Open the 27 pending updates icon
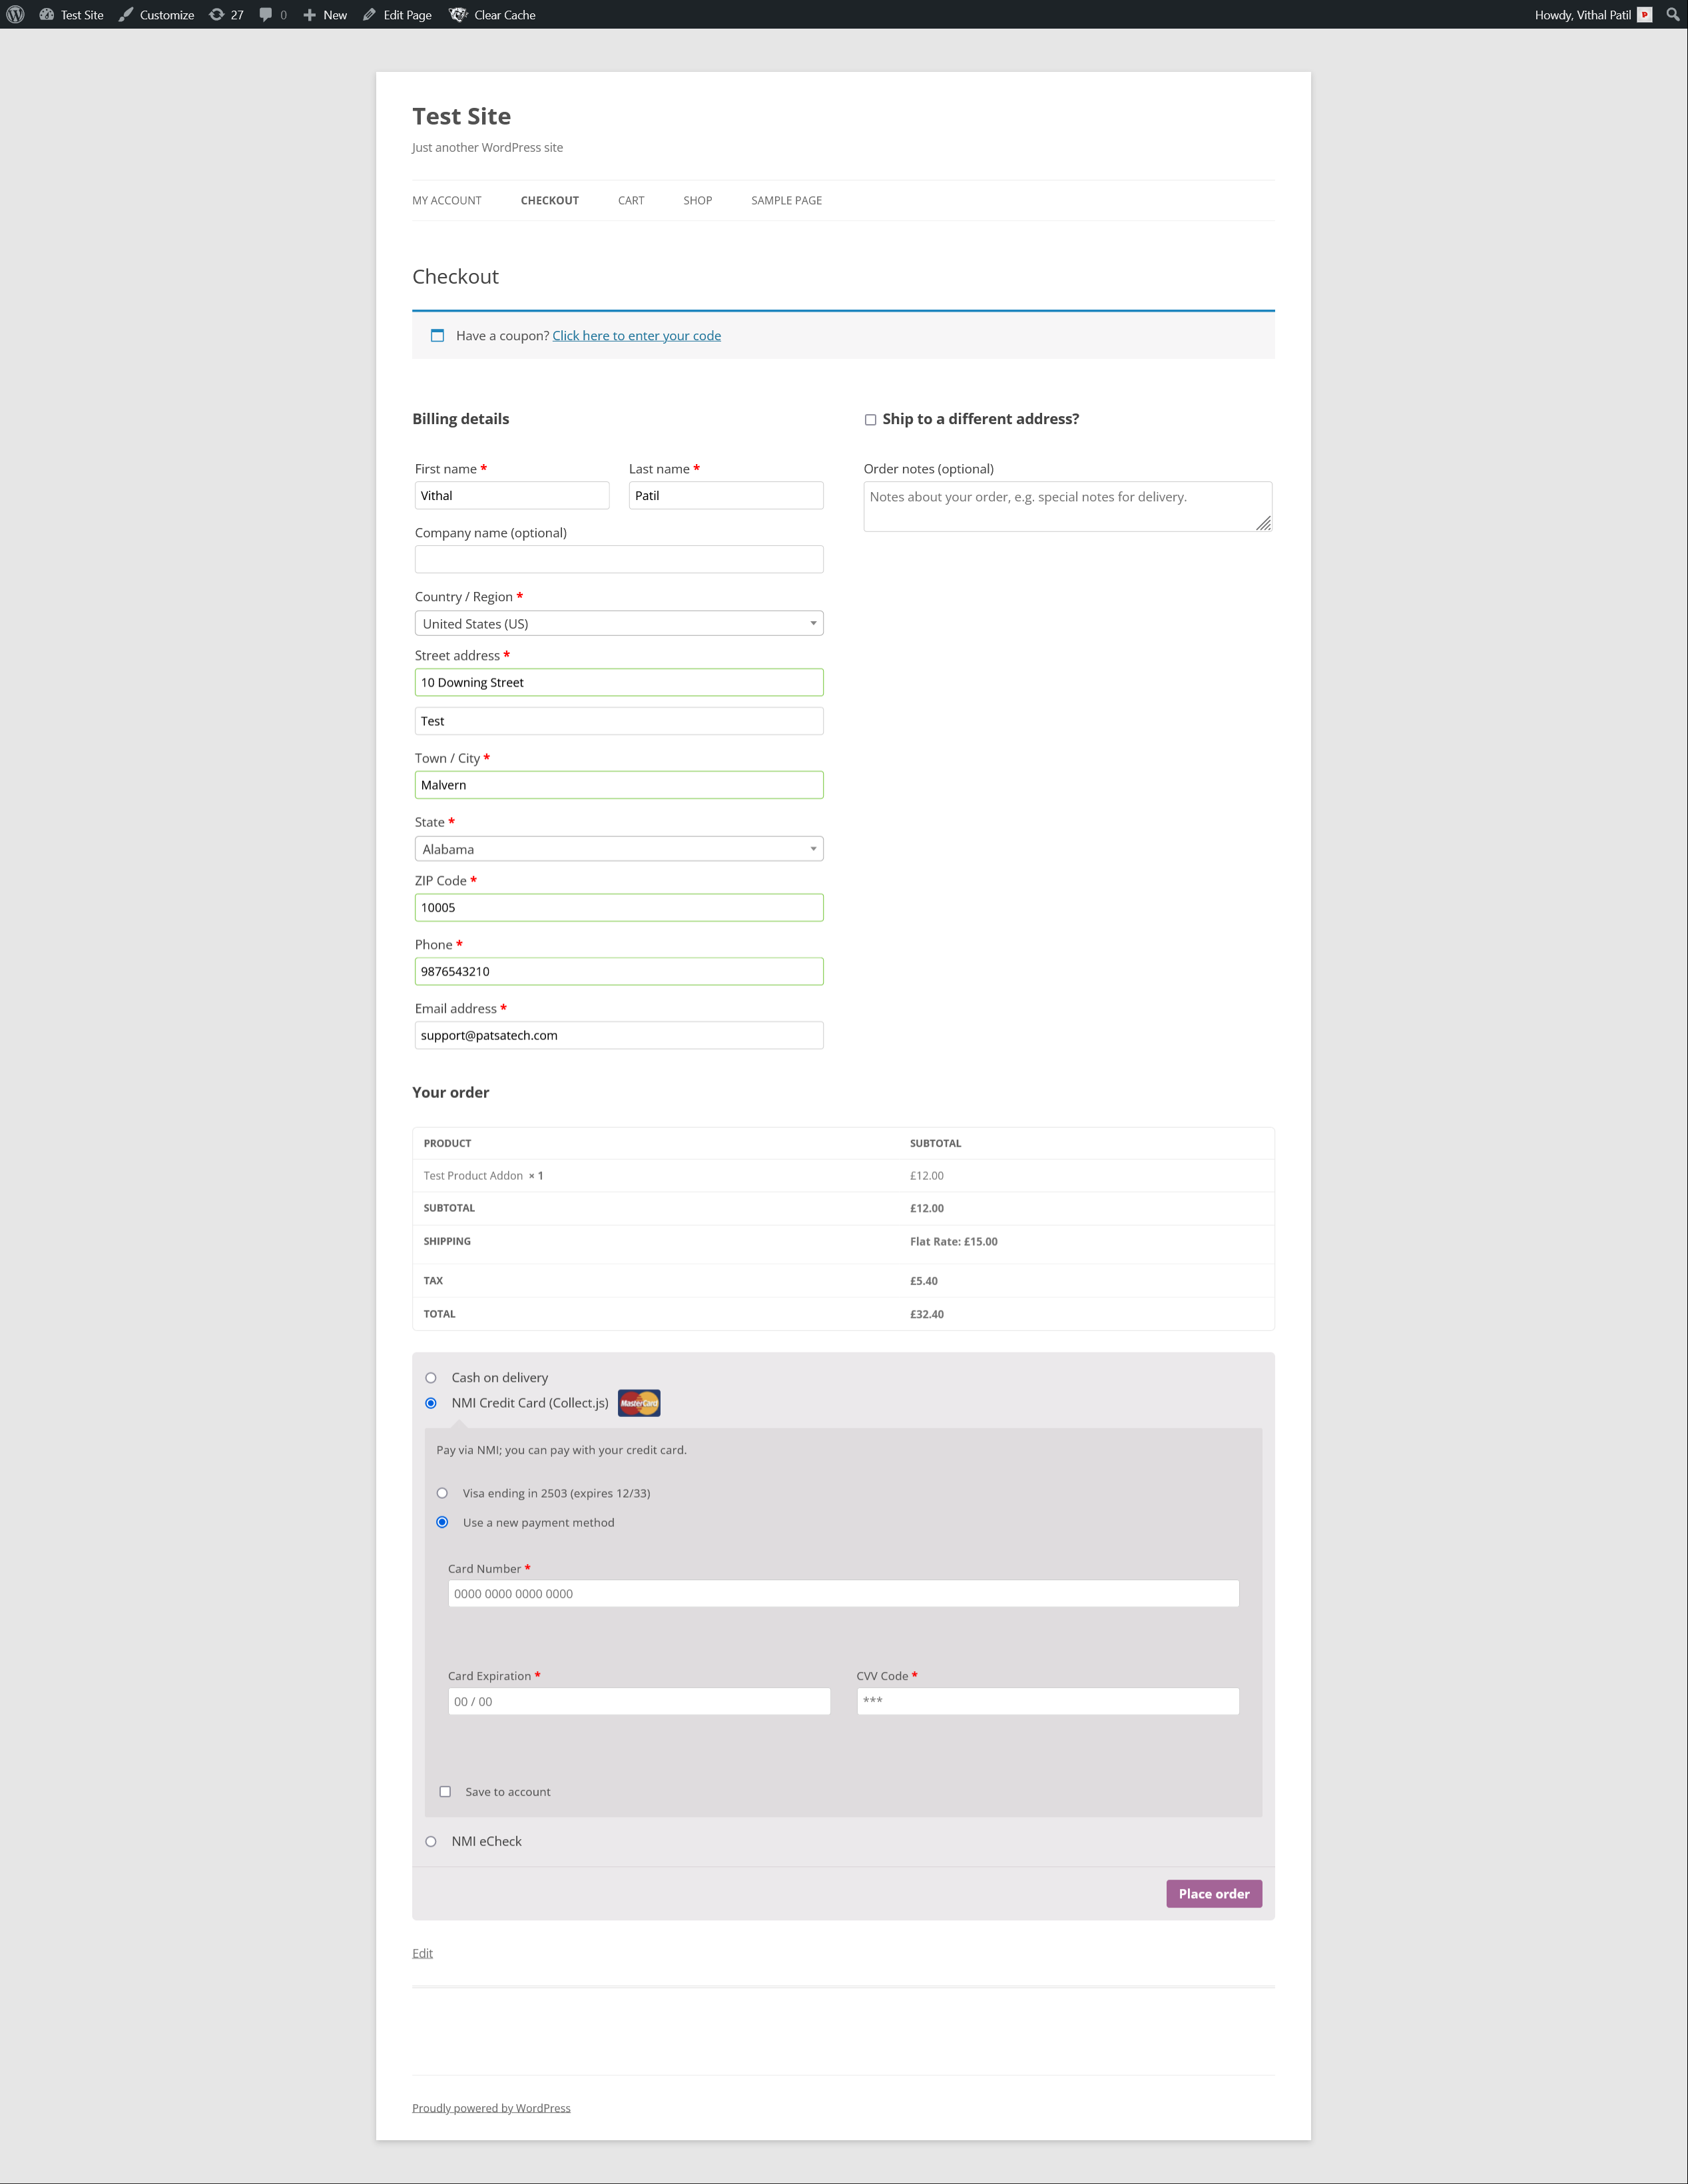This screenshot has width=1688, height=2184. point(217,15)
